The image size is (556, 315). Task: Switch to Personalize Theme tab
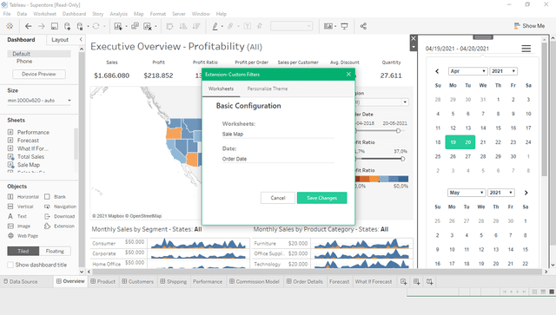268,89
